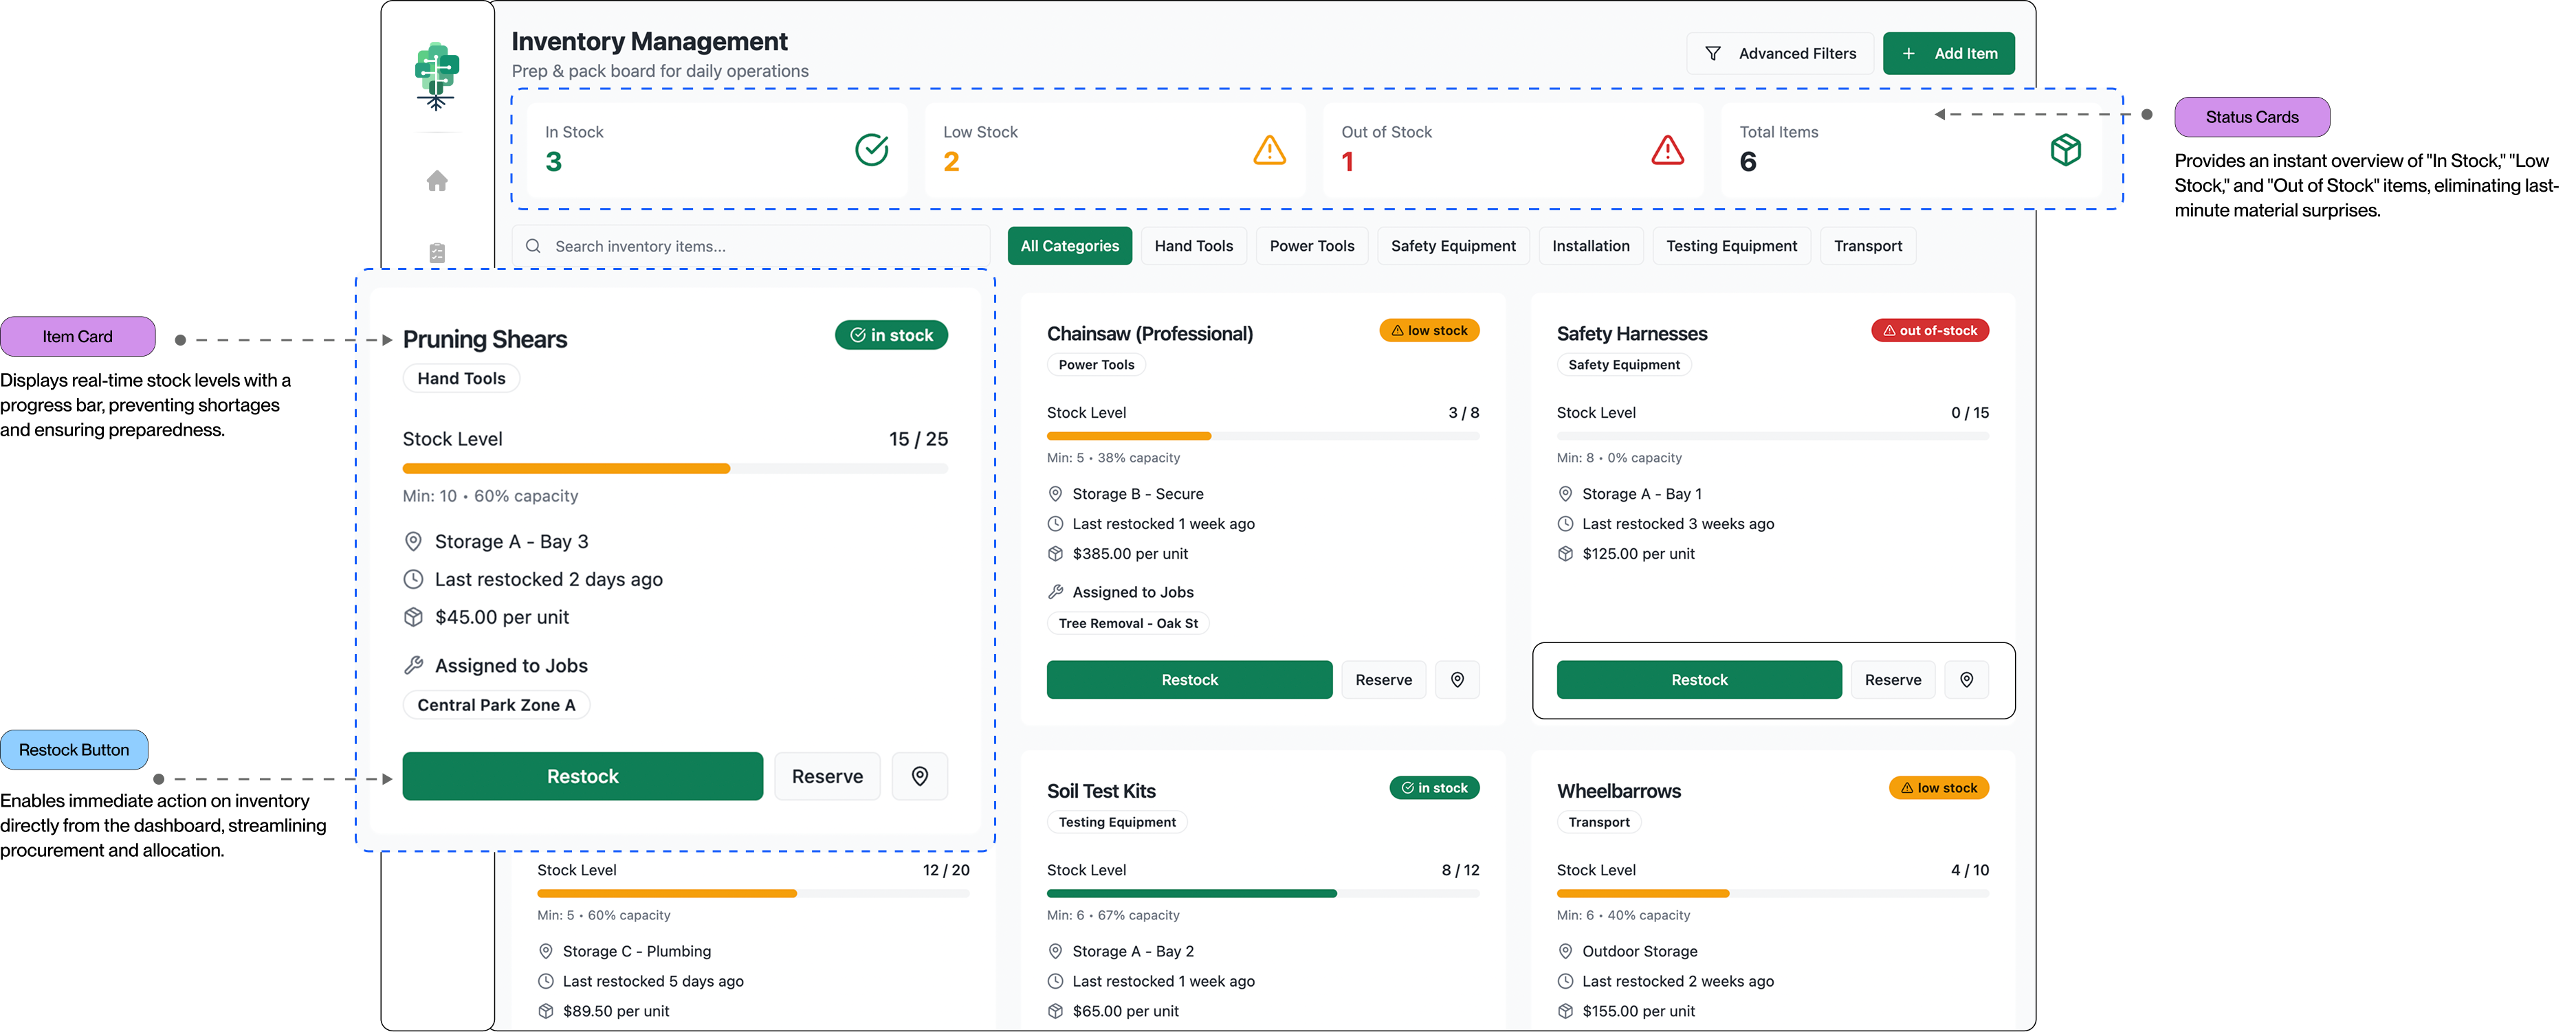Open Advanced Filters
This screenshot has height=1032, width=2576.
(1780, 54)
